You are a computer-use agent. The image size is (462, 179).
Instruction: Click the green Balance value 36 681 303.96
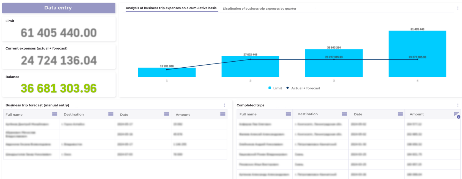click(x=59, y=88)
